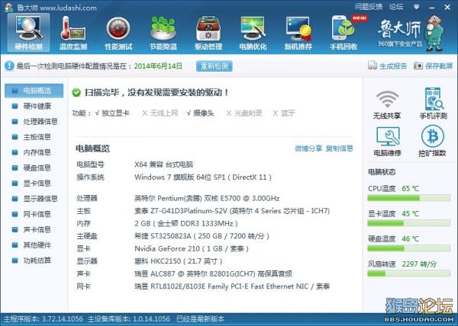Click the 无线共享 Wi-Fi sharing icon

point(387,99)
